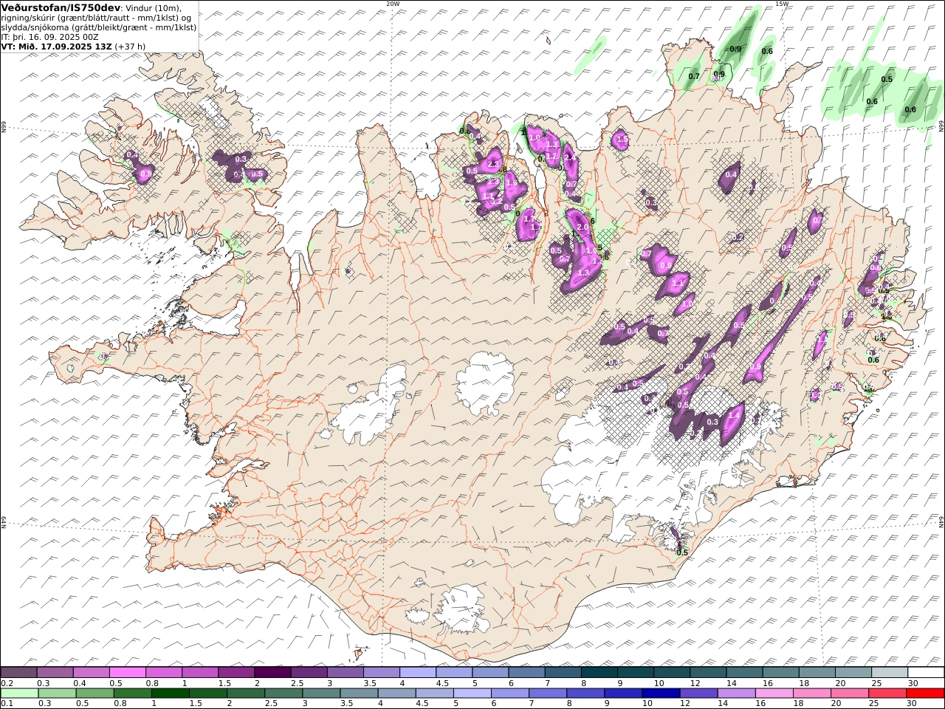945x709 pixels.
Task: Click the 'IT: þri. 16. 09. 2025 00Z' initialization time
Action: pos(50,36)
